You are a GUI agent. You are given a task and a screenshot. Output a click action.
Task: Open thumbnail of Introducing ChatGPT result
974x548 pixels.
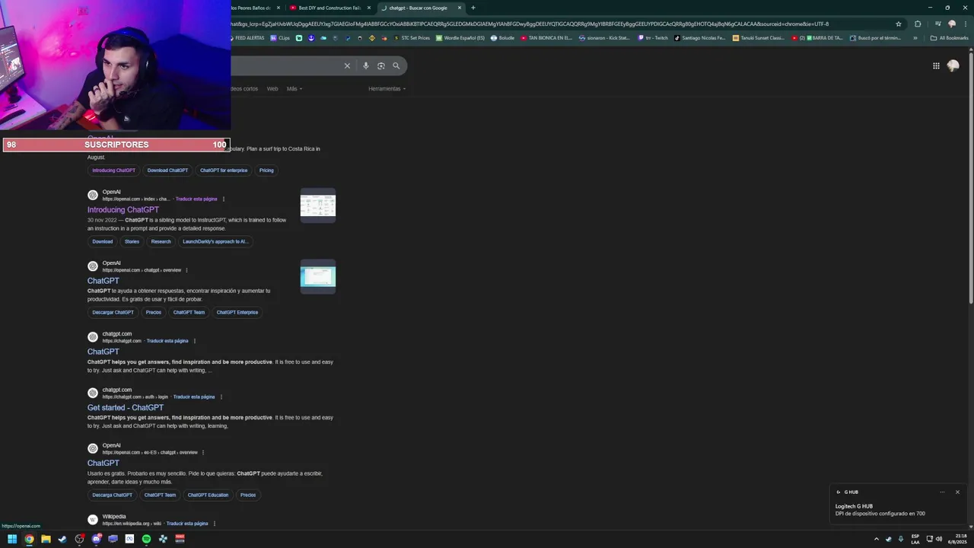coord(318,205)
